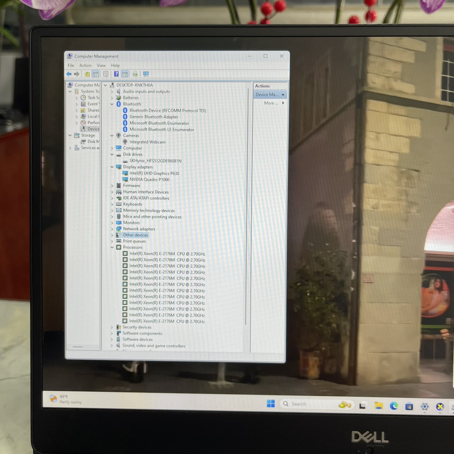Collapse Device Manager section in Actions pane
This screenshot has height=454, width=454.
coord(283,95)
